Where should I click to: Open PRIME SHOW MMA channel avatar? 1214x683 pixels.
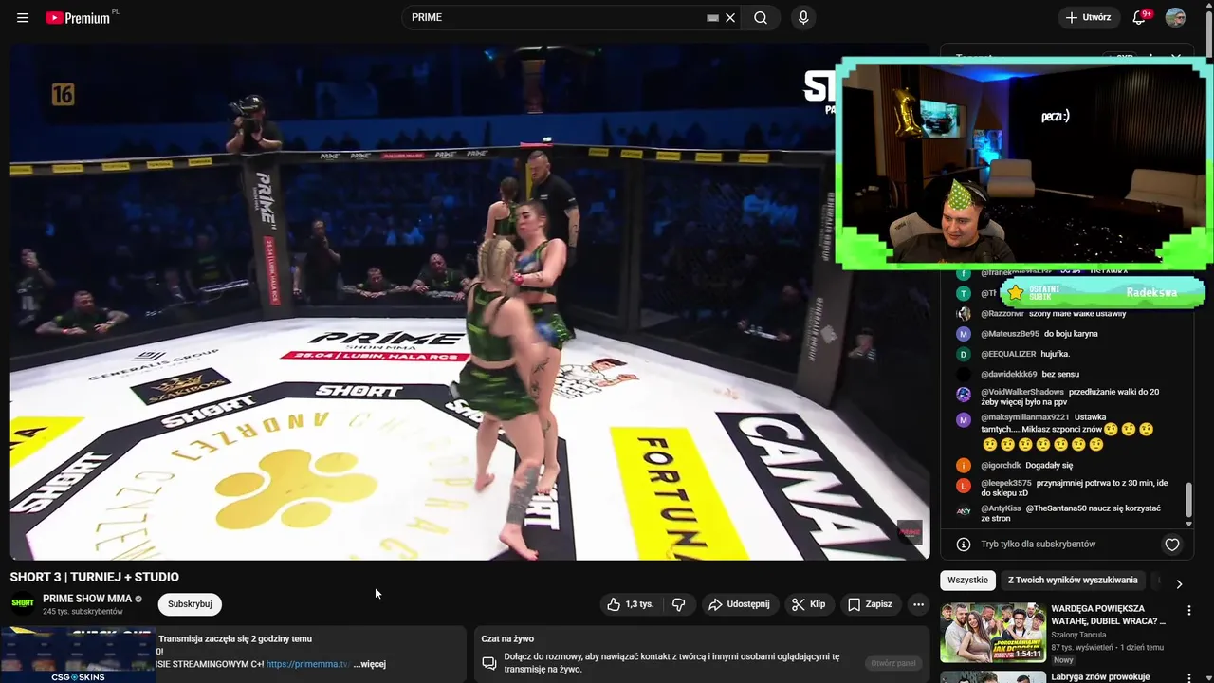(23, 603)
